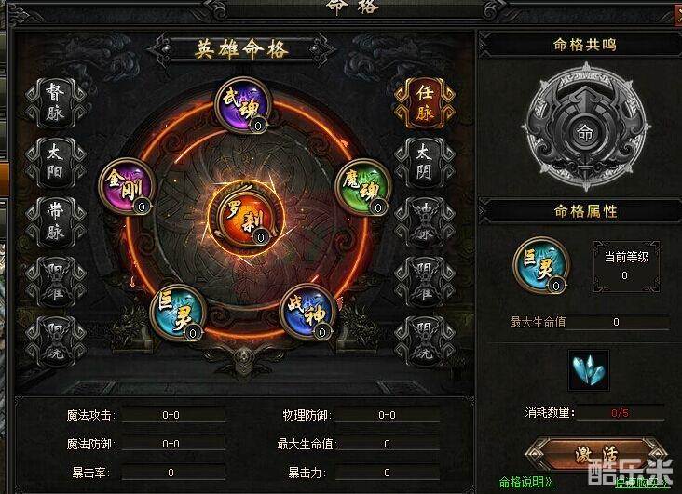Click the 消耗数量 0/5 value field
The height and width of the screenshot is (494, 682).
pyautogui.click(x=621, y=412)
